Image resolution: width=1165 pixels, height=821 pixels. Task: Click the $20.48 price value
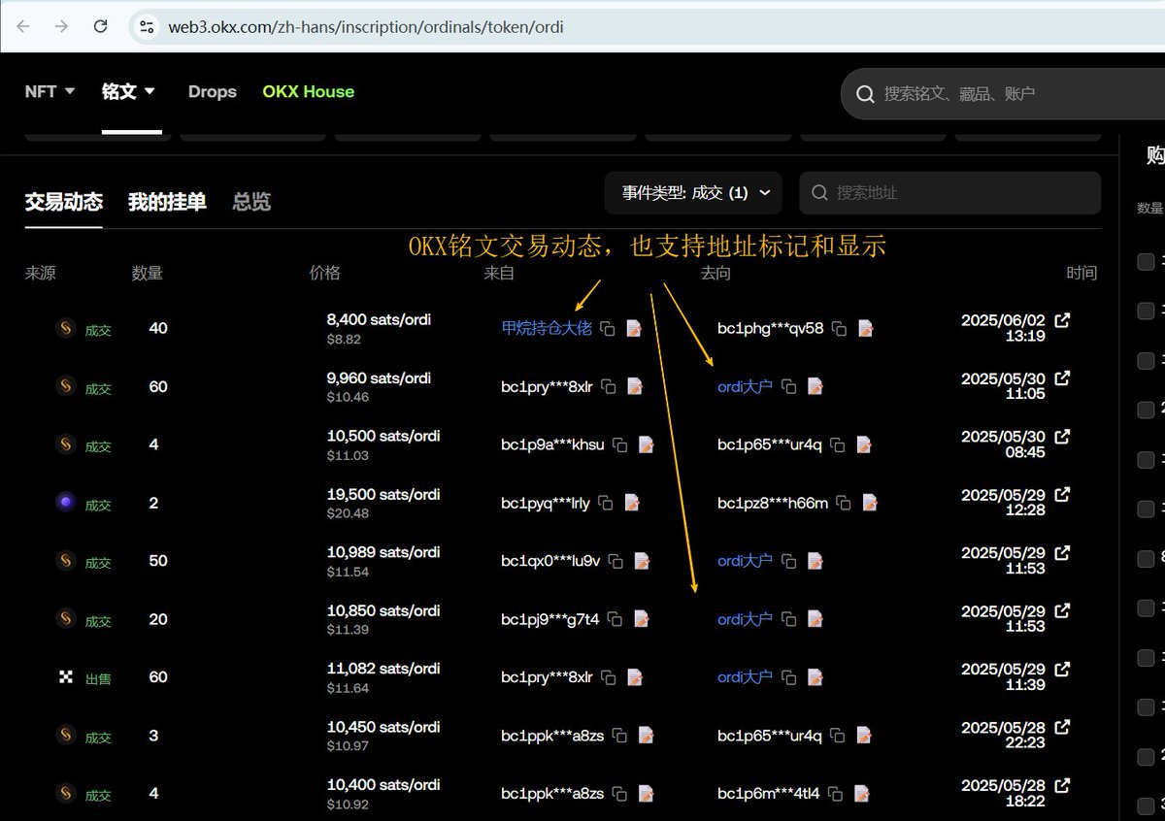tap(348, 513)
